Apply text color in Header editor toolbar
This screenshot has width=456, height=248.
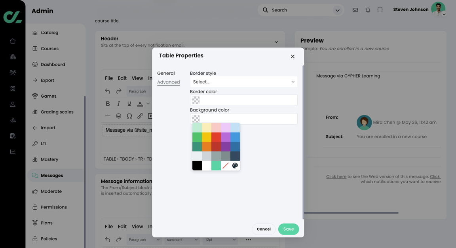(x=140, y=104)
